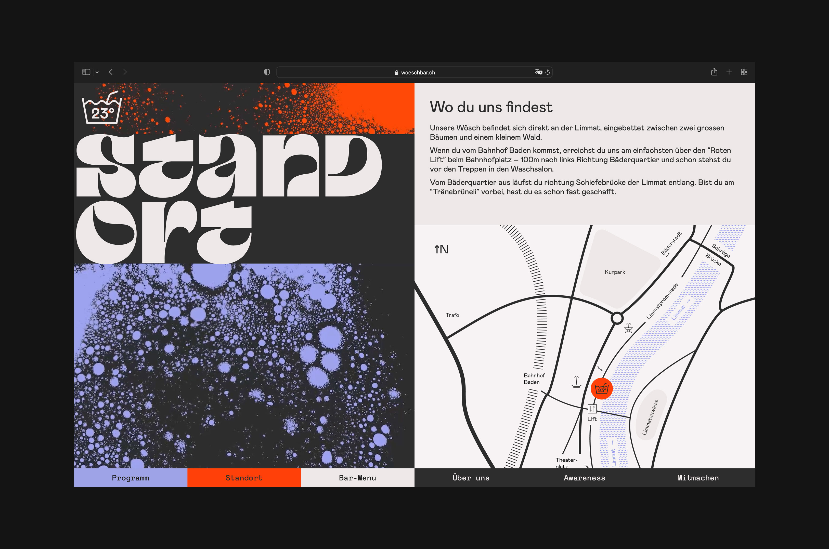Open the privacy report shield icon
Screen dimensions: 829x549
tap(267, 72)
